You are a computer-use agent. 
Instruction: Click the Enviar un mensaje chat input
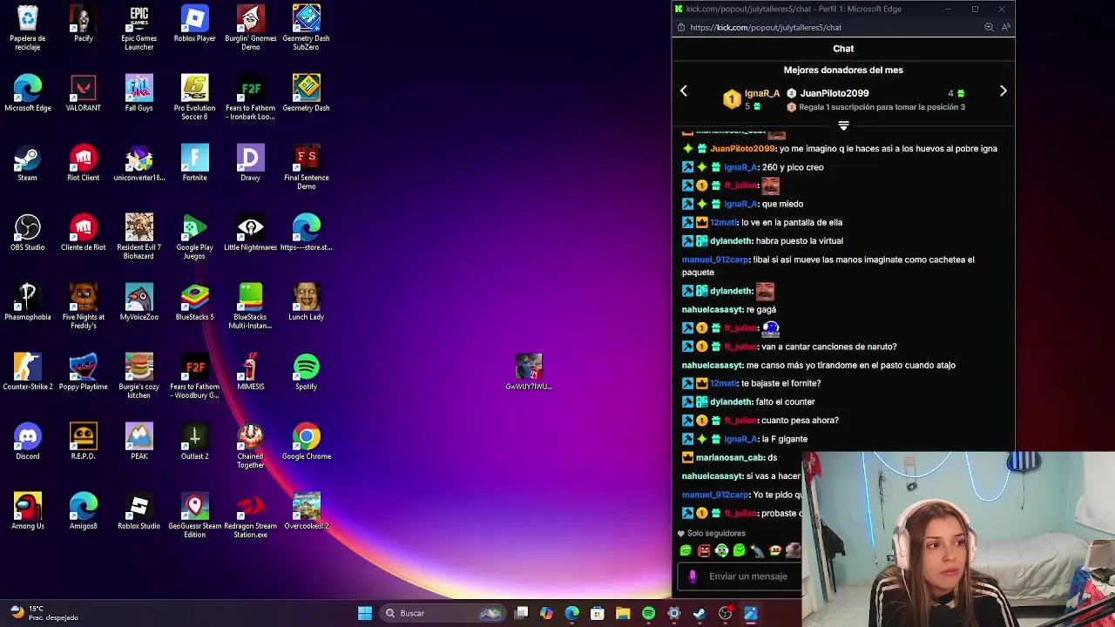coord(748,576)
